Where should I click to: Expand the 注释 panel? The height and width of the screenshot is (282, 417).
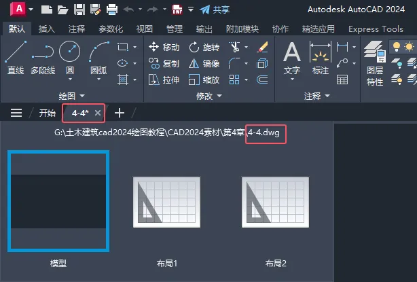click(x=316, y=96)
